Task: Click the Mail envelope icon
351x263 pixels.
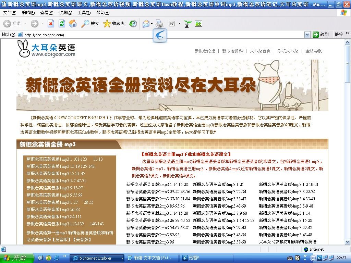Action: point(145,24)
